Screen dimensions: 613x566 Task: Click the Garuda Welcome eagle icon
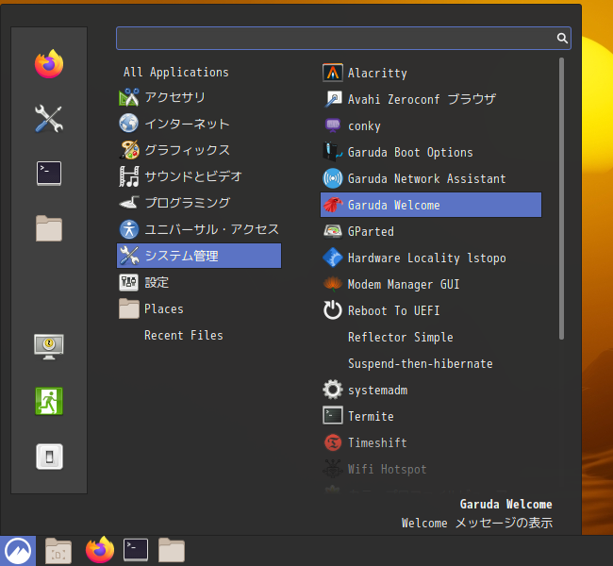point(333,205)
